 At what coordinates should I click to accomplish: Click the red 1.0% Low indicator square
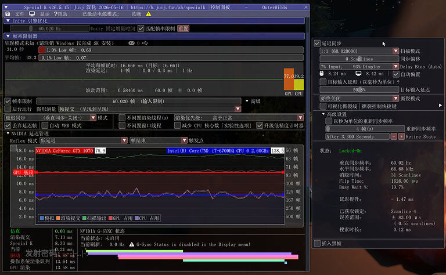[42, 50]
